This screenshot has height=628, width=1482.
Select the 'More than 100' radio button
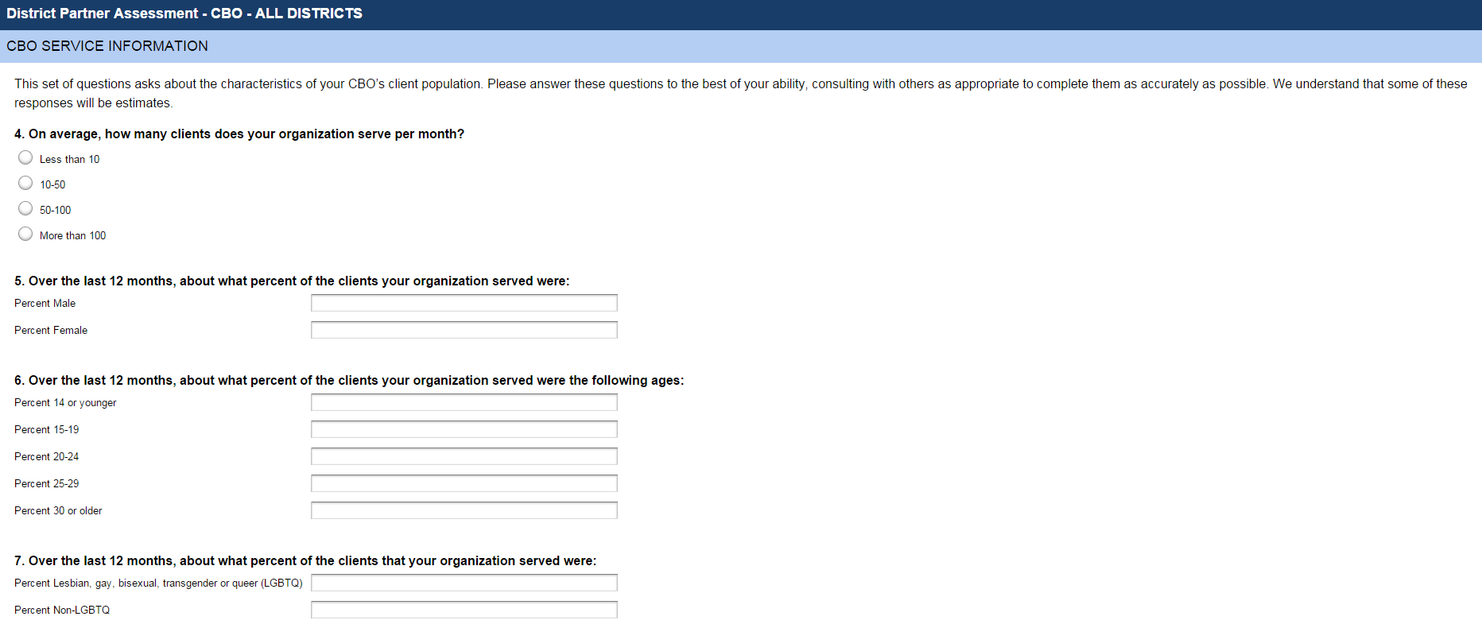[x=25, y=235]
